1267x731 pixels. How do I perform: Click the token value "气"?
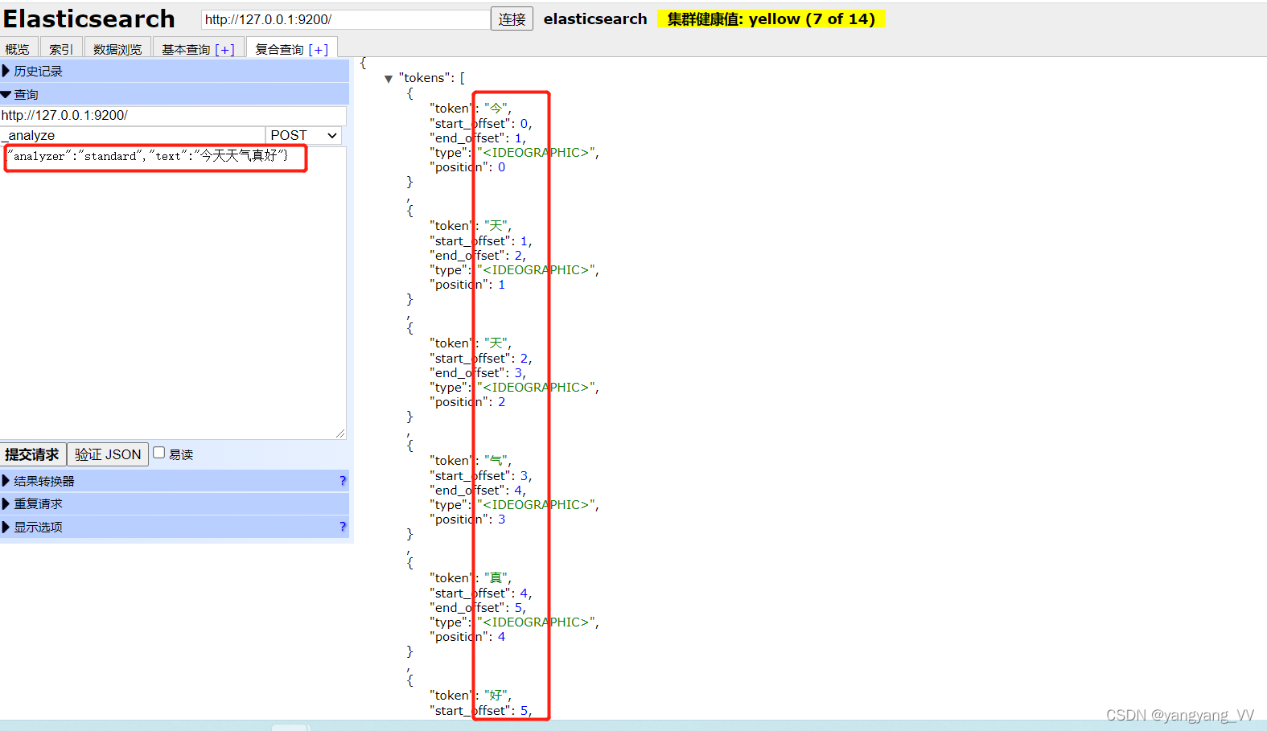click(x=496, y=461)
